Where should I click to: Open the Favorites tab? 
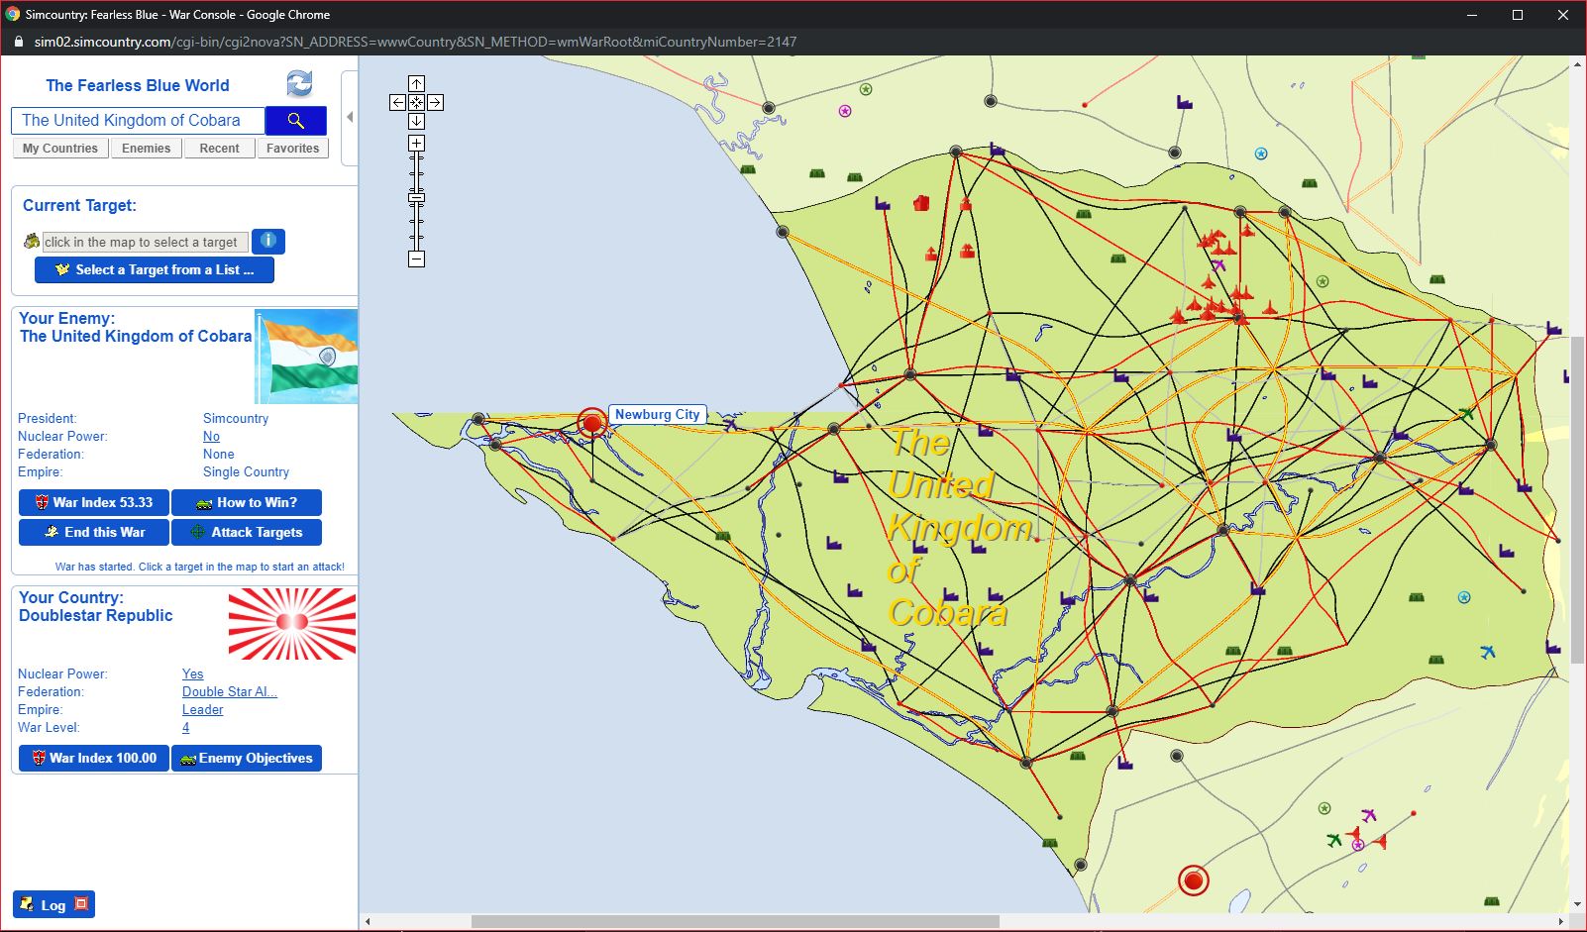(292, 149)
